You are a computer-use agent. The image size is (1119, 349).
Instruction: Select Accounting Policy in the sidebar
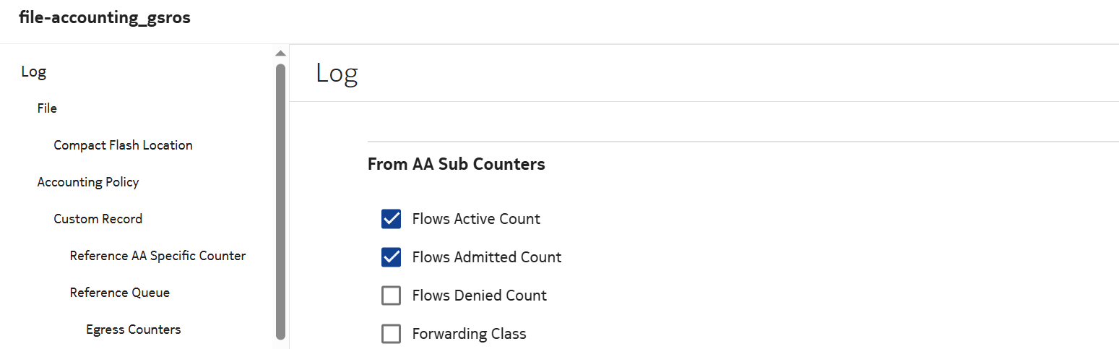tap(88, 182)
